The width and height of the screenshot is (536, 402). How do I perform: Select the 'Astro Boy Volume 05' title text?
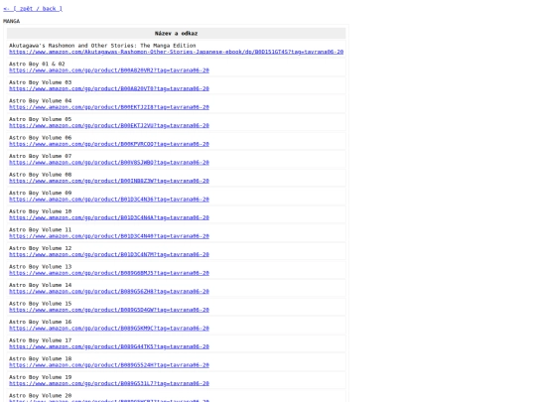tap(41, 119)
